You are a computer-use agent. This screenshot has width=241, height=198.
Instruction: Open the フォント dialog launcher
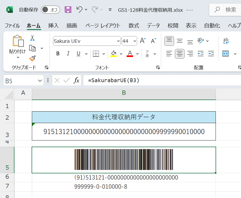[x=158, y=67]
